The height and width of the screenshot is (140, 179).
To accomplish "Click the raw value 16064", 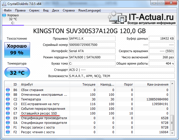I will [164, 132].
